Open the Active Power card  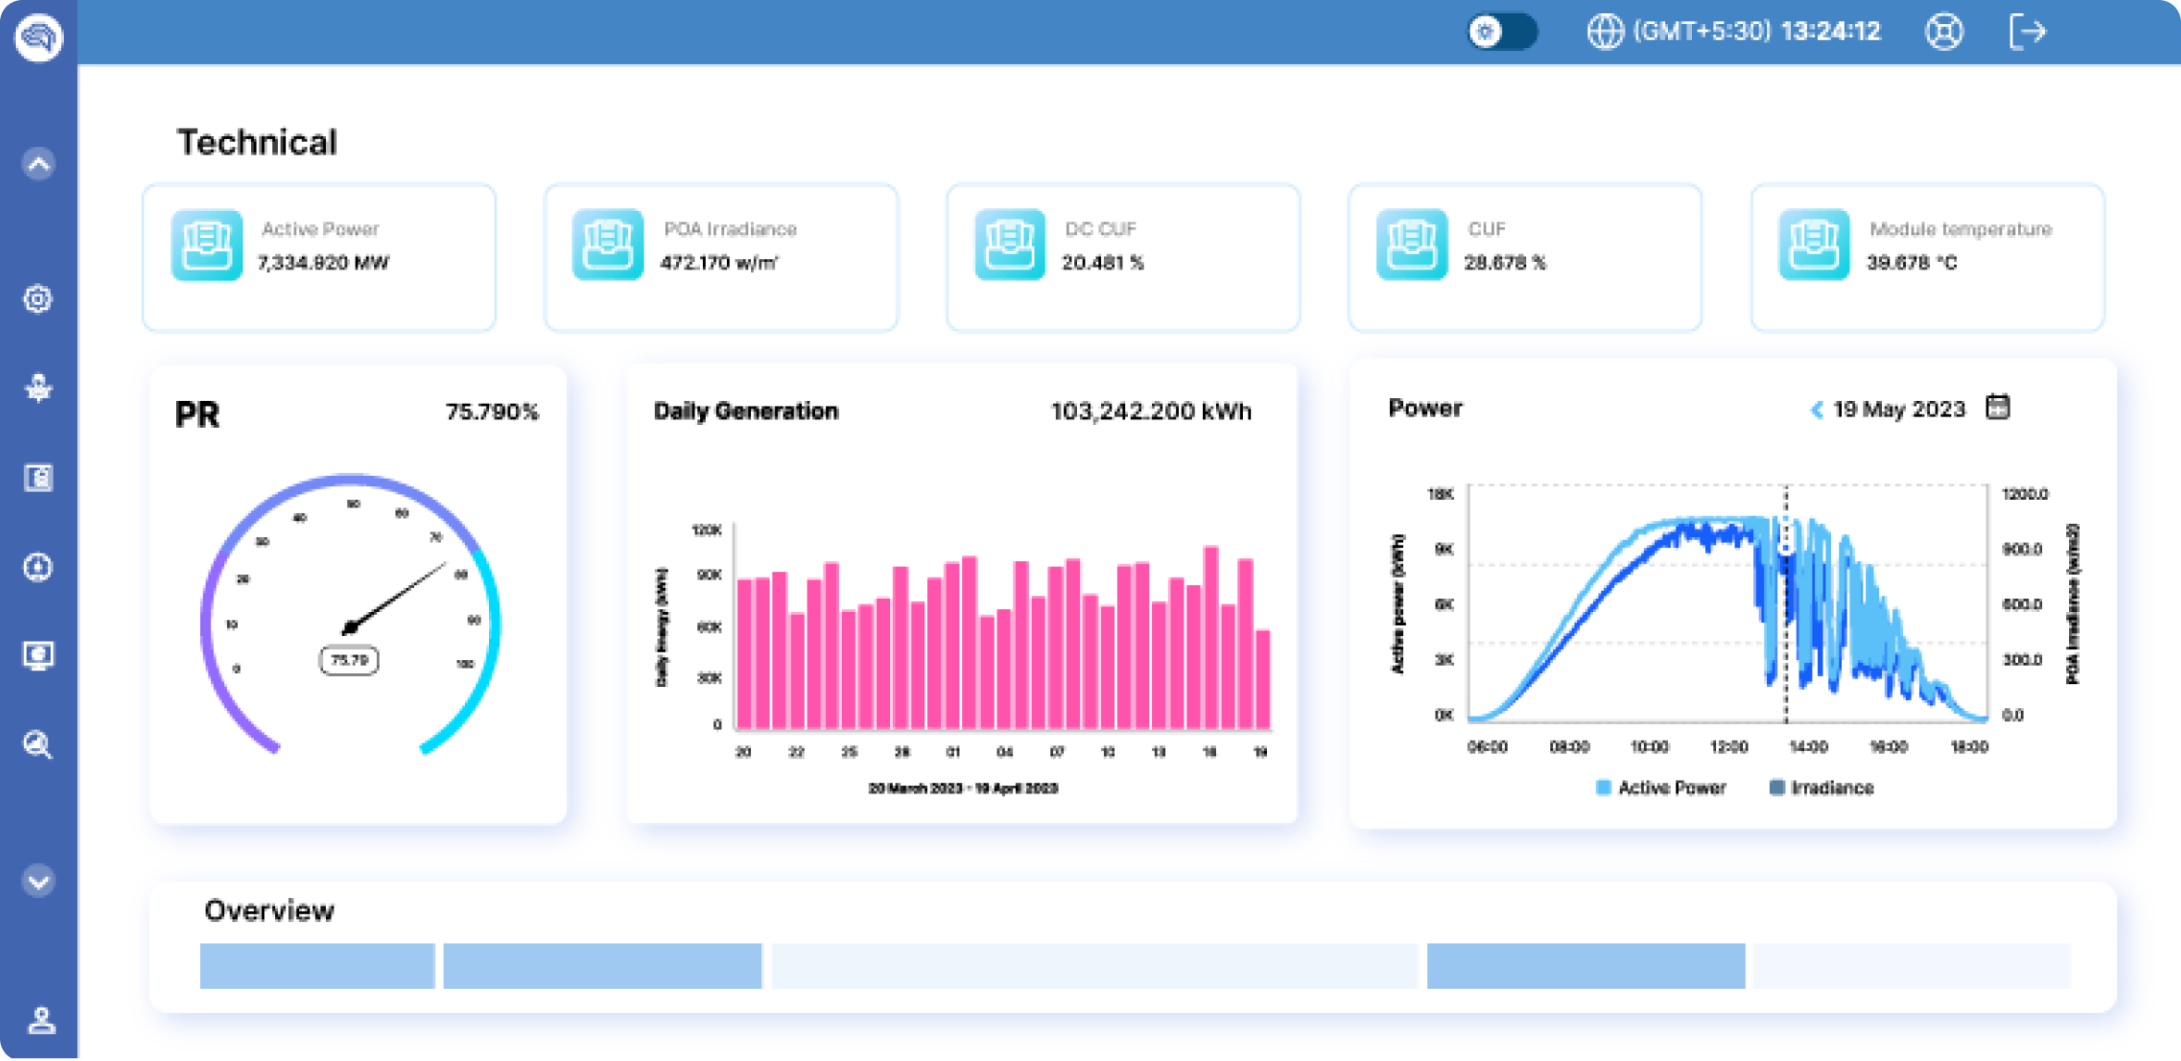coord(319,257)
